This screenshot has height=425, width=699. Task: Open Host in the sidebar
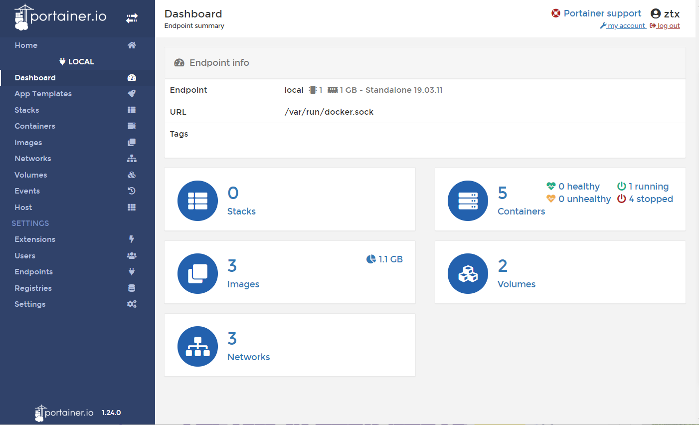coord(77,208)
